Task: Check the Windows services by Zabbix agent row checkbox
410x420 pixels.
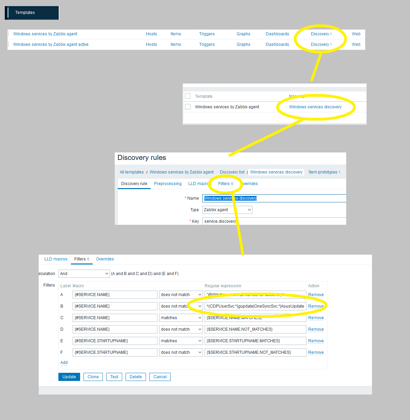Action: tap(188, 107)
